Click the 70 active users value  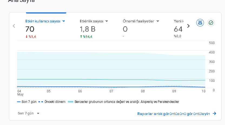[x=30, y=29]
